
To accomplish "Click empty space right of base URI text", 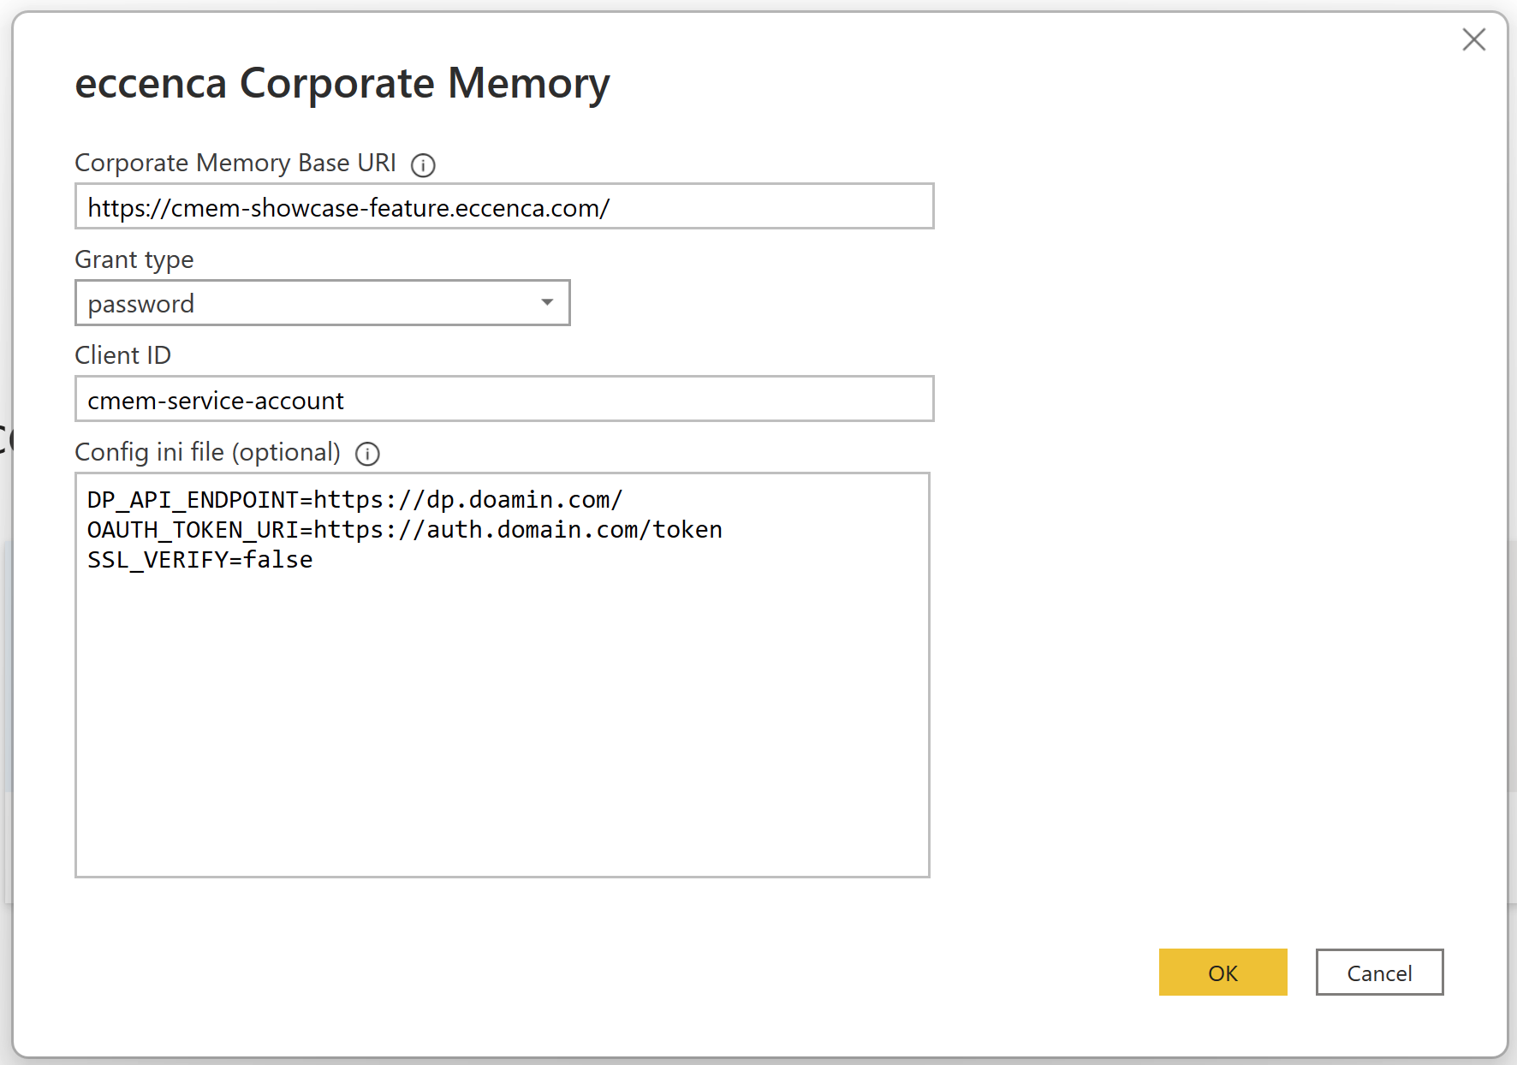I will (x=770, y=207).
